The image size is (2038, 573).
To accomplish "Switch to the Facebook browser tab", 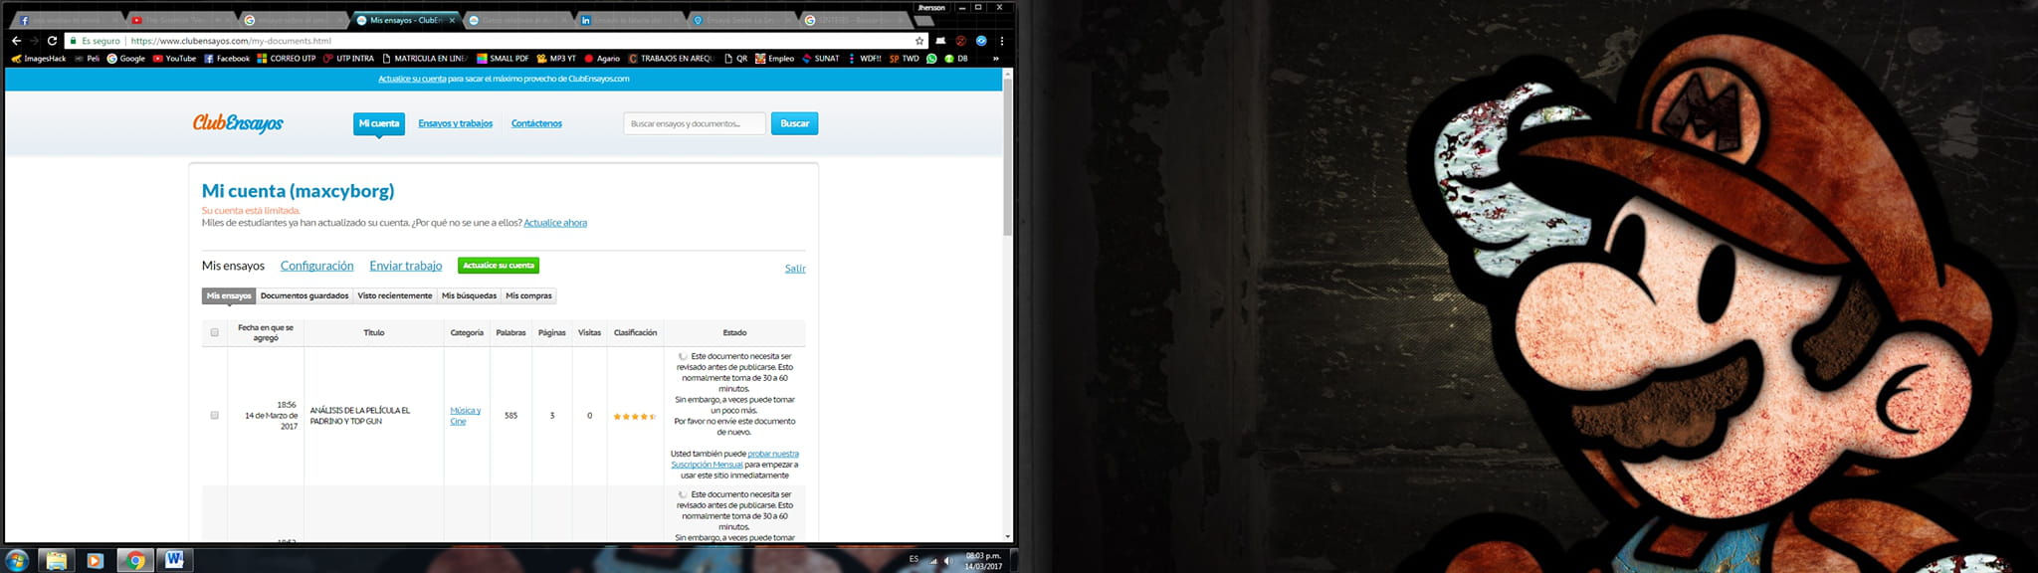I will [x=66, y=20].
